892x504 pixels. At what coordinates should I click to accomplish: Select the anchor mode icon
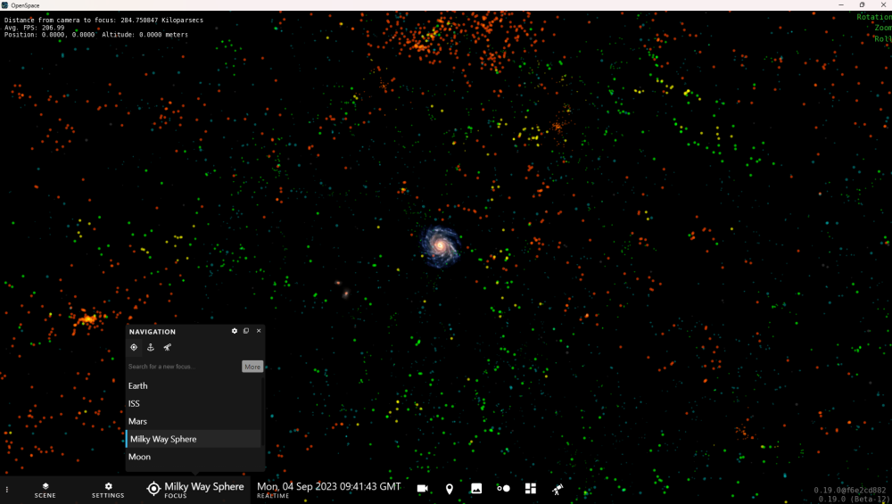click(151, 347)
